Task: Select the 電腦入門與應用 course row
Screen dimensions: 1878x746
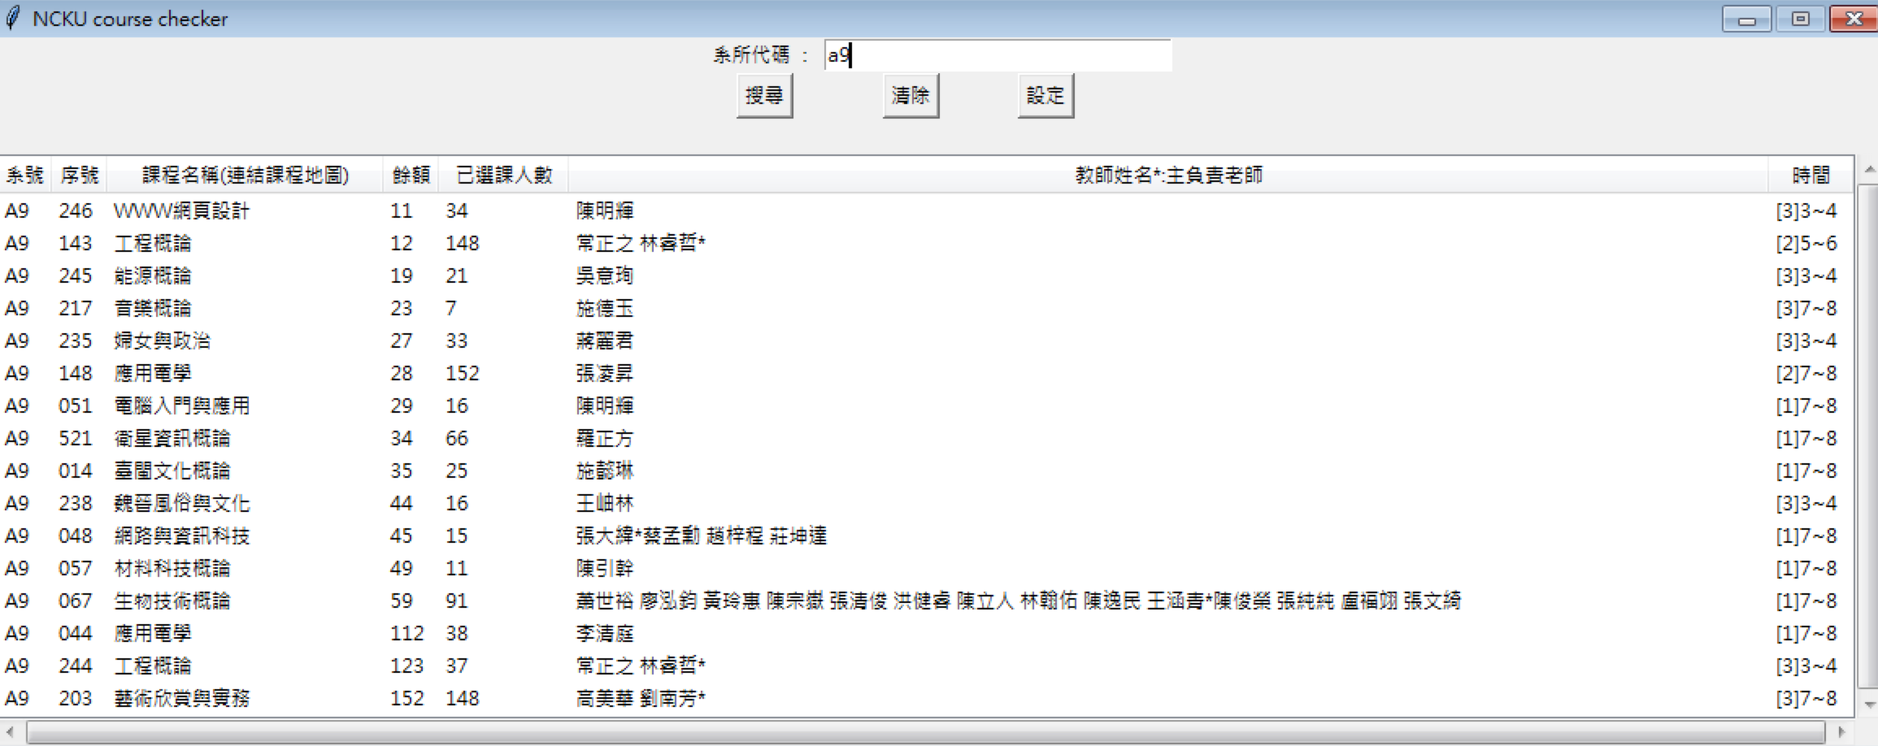Action: tap(927, 406)
